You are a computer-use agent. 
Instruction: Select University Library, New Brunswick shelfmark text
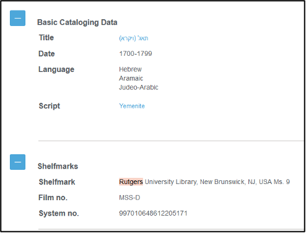coord(195,182)
